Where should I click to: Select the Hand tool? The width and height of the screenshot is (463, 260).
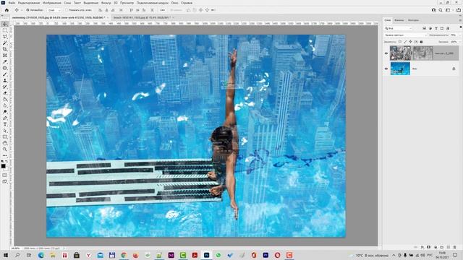[x=5, y=143]
